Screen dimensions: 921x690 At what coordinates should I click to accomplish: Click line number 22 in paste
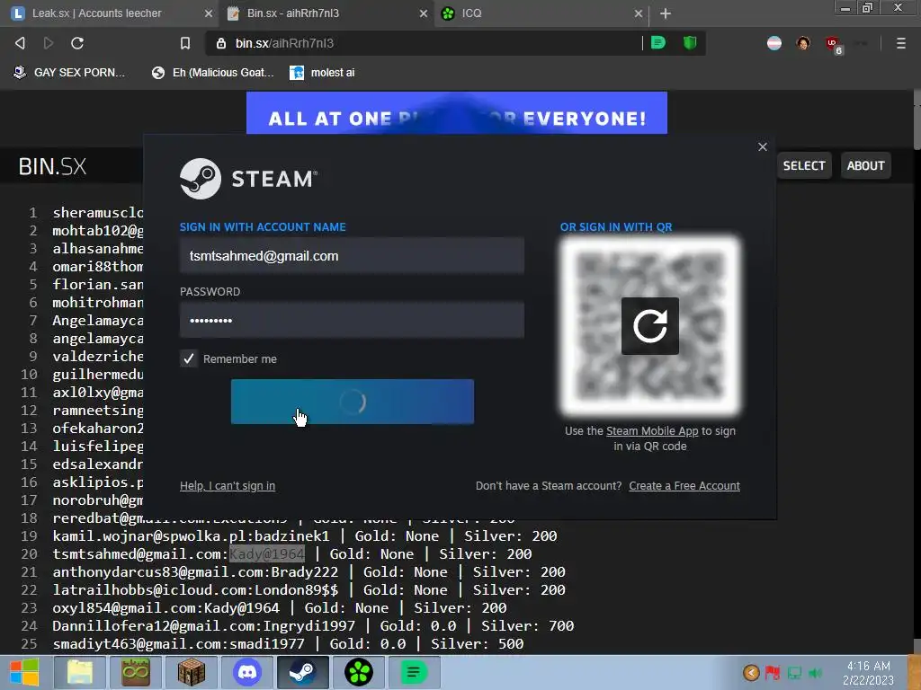[x=29, y=590]
